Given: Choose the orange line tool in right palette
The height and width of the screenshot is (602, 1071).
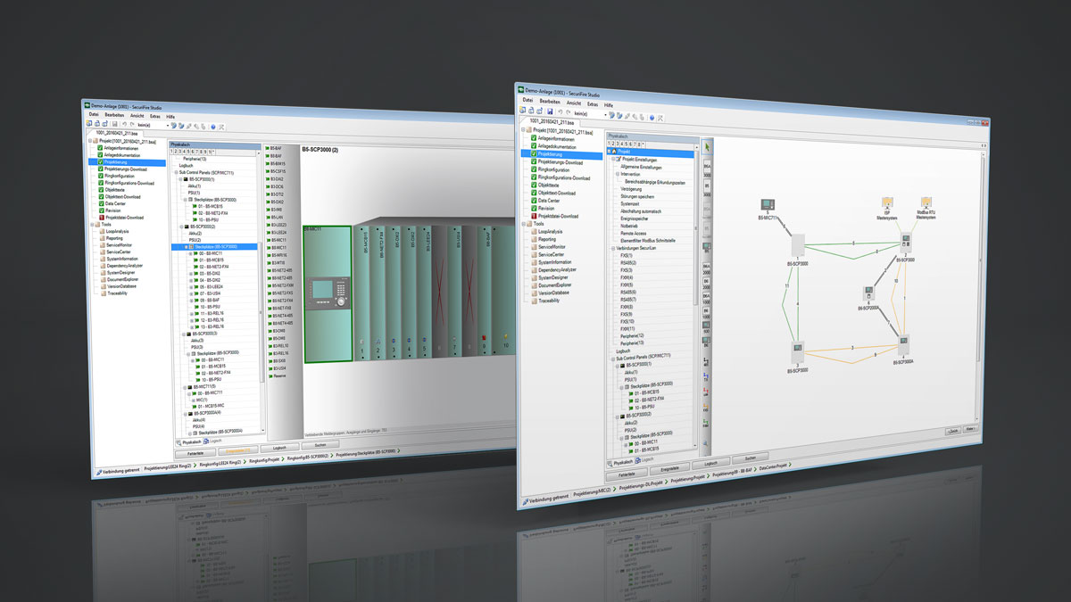Looking at the screenshot, I should 706,408.
